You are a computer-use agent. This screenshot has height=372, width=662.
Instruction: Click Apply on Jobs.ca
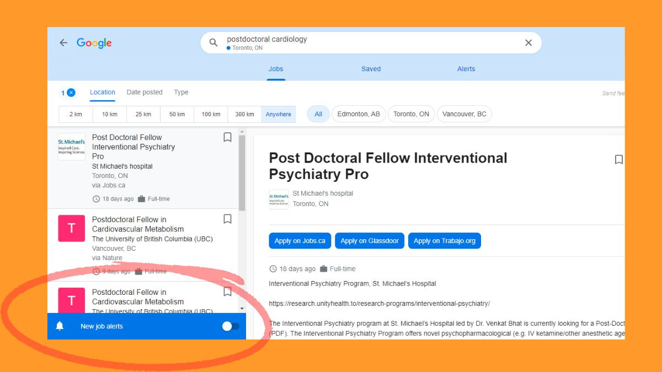point(300,241)
